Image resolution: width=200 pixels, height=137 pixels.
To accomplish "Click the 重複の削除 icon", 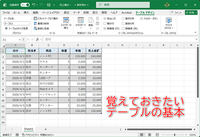I will (x=35, y=23).
